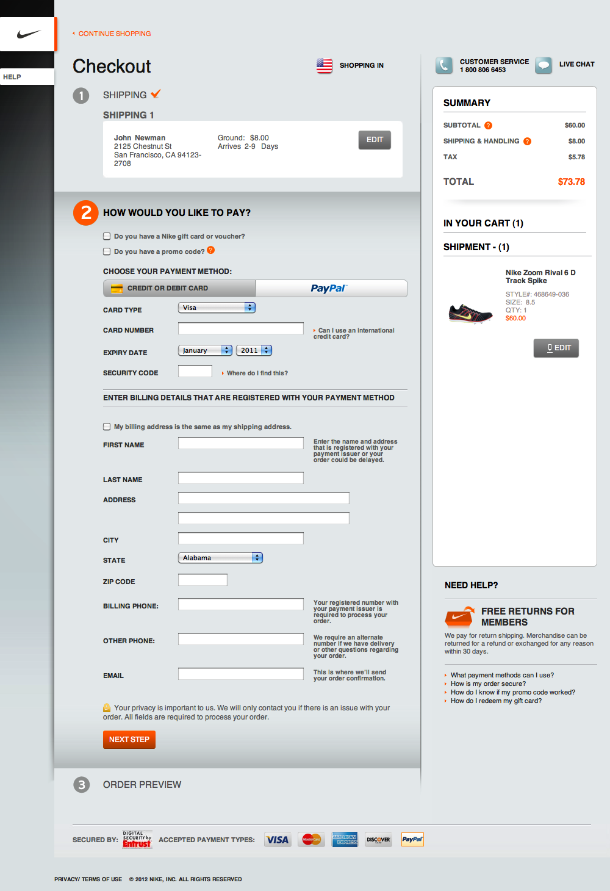Click the Continue Shopping link

(114, 34)
